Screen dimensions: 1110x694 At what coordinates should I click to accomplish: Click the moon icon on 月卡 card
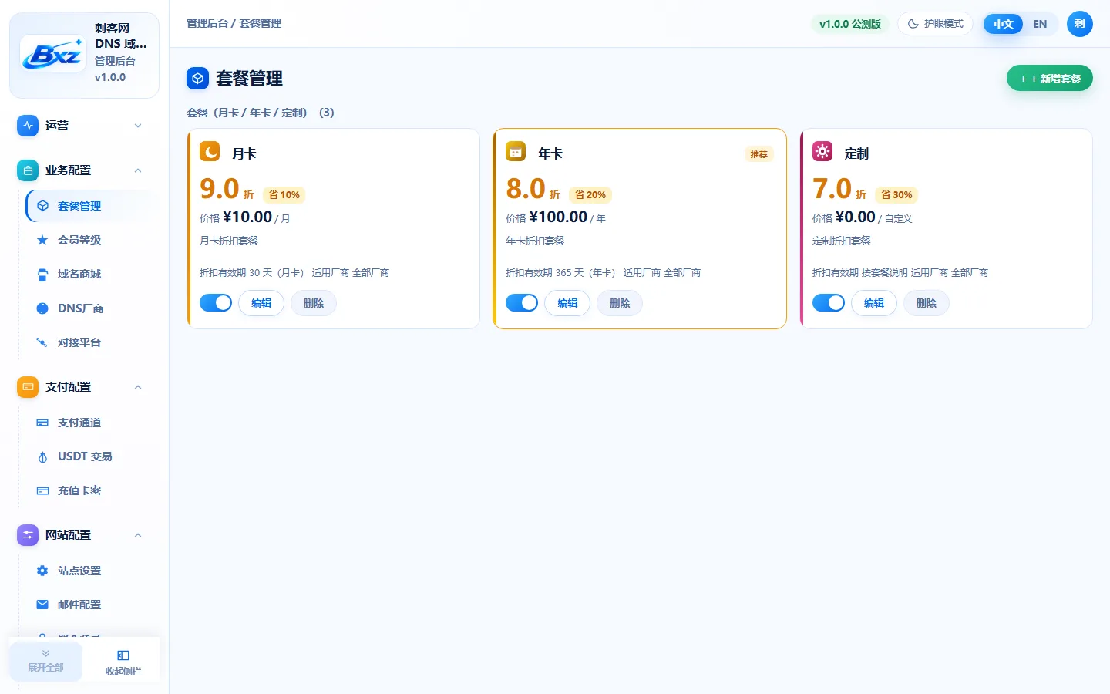point(210,151)
